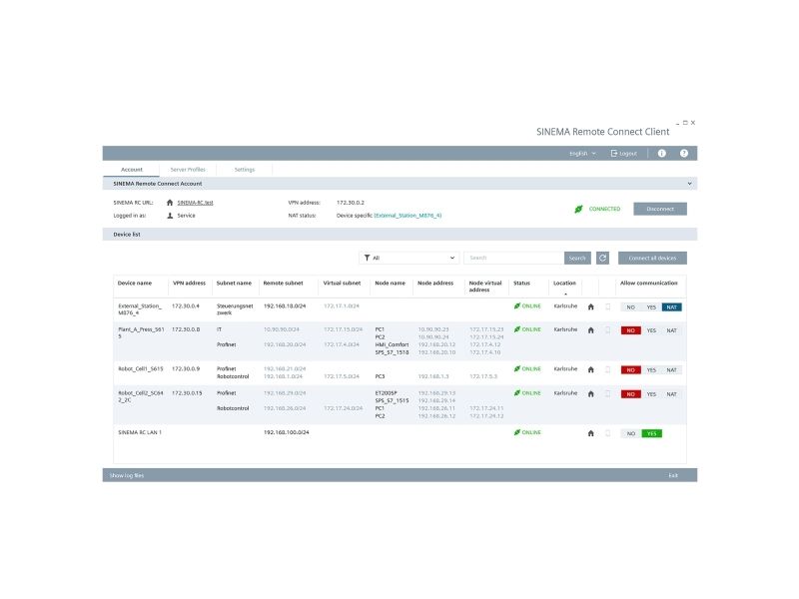This screenshot has width=799, height=599.
Task: Sort the table by Location column
Action: [564, 284]
